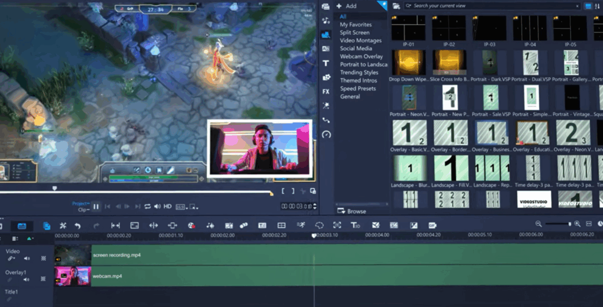Fit project in timeline window
Image resolution: width=603 pixels, height=307 pixels.
pyautogui.click(x=589, y=224)
